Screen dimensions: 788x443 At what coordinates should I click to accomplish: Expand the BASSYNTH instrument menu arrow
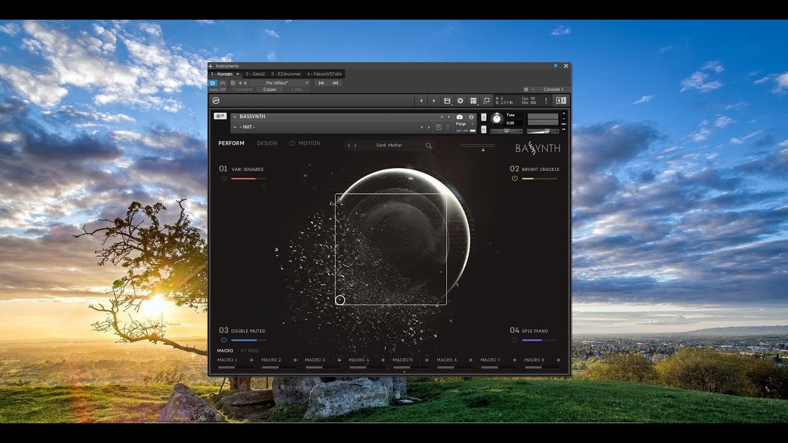point(235,117)
